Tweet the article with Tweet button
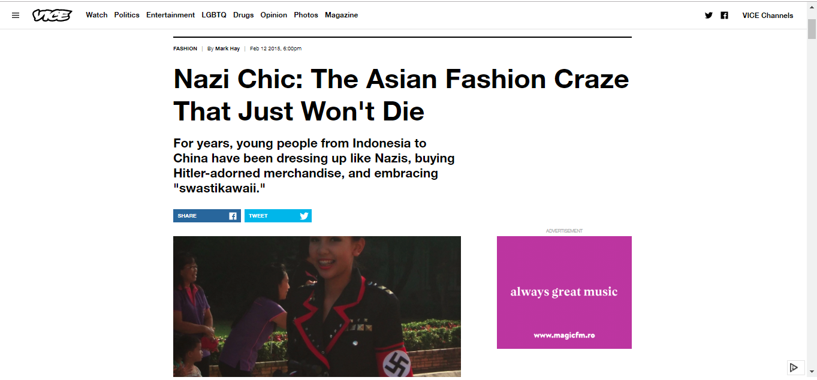The height and width of the screenshot is (380, 817). (x=278, y=216)
